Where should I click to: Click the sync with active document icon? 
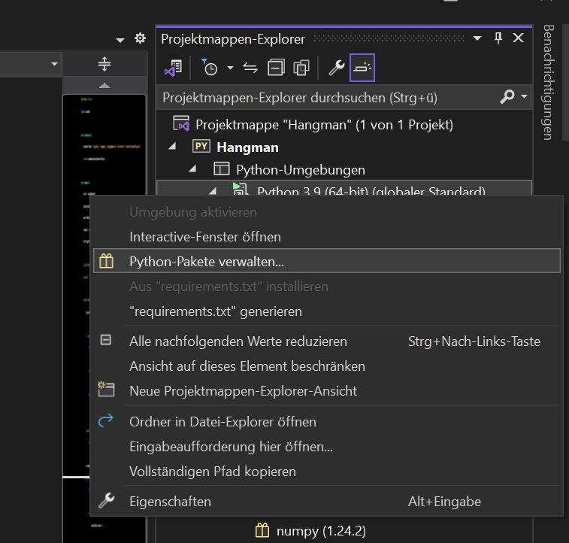click(x=250, y=68)
